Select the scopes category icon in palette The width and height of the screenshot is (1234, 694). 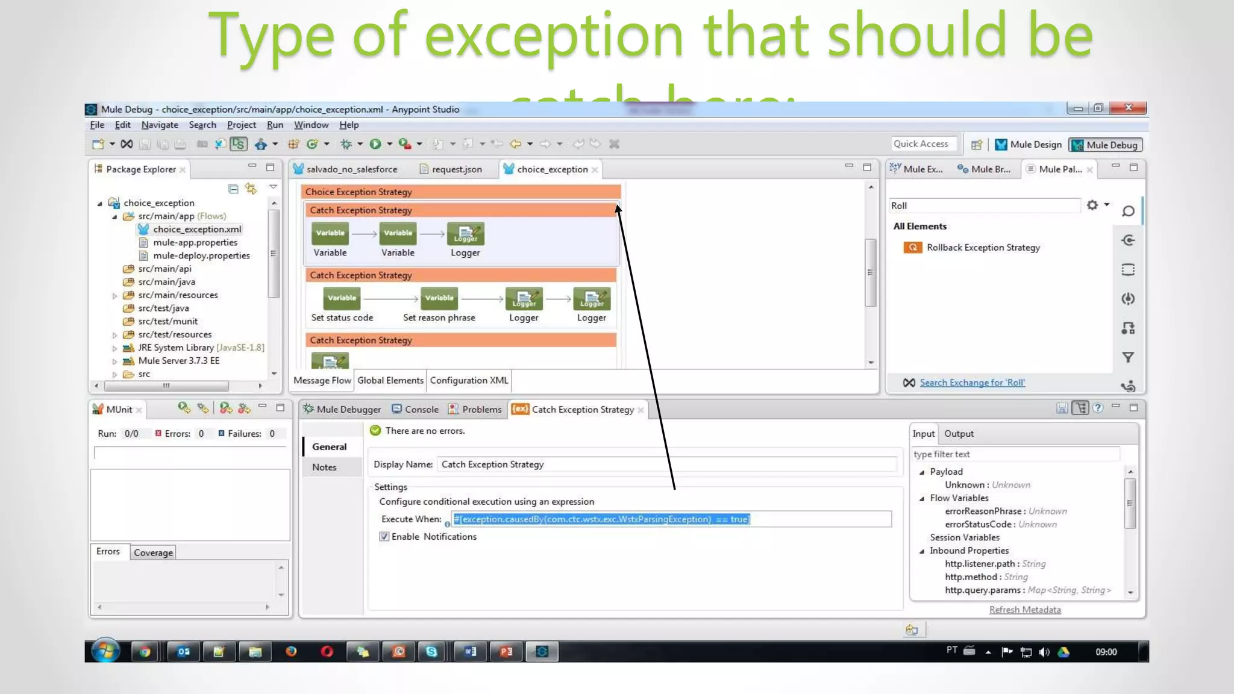1128,269
